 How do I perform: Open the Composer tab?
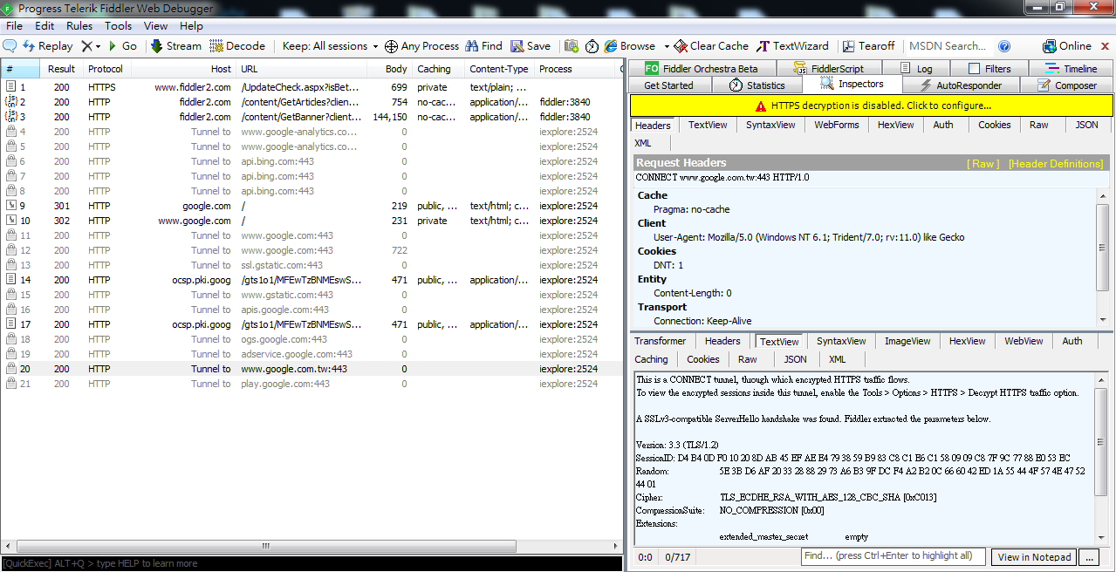point(1066,85)
